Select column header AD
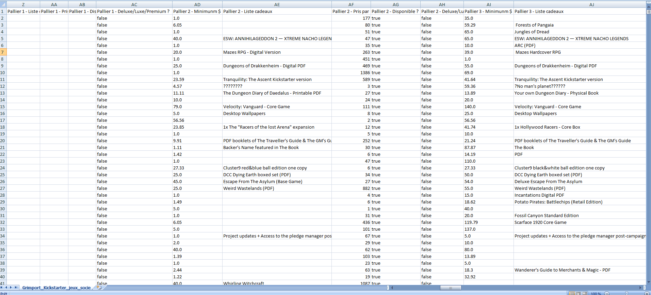Screen dimensions: 651x295 tap(197, 4)
